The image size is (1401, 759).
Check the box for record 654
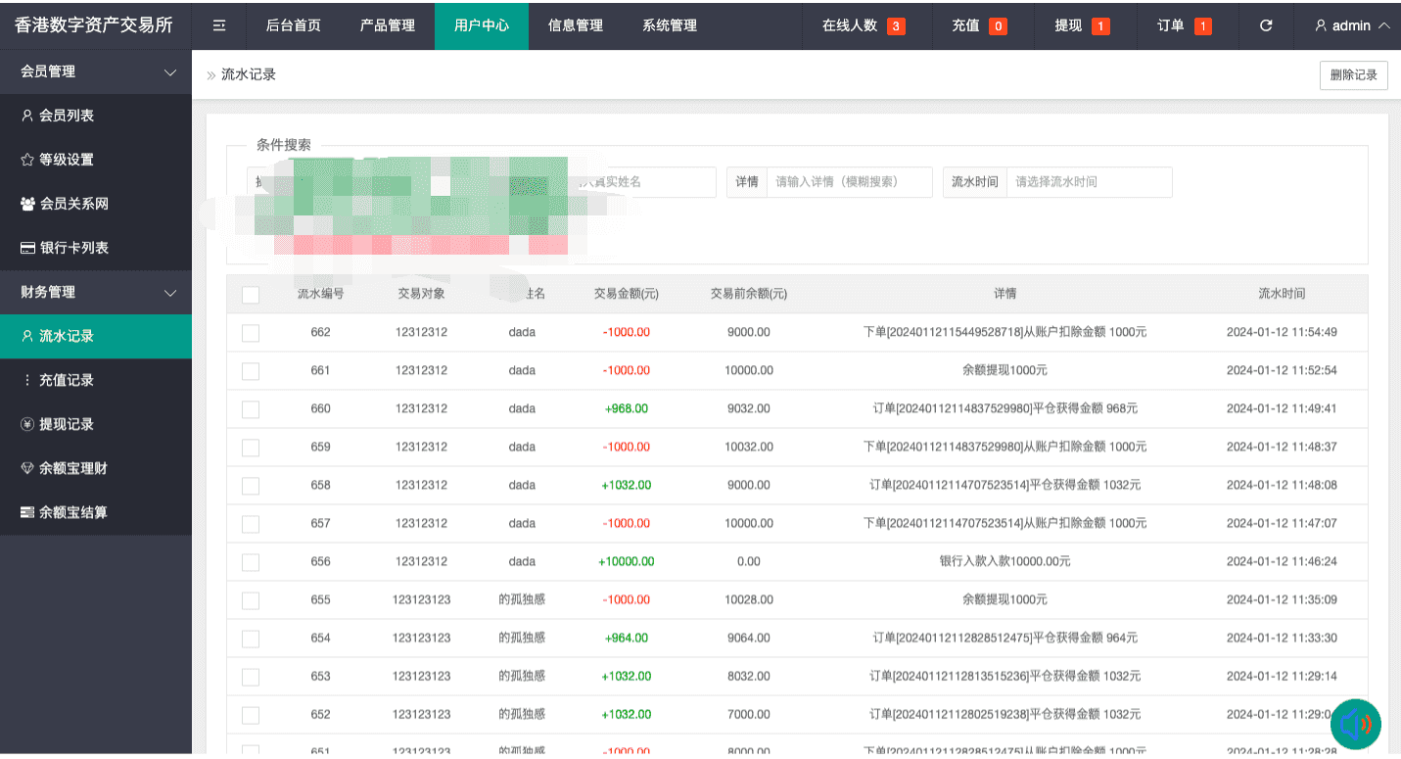point(251,639)
